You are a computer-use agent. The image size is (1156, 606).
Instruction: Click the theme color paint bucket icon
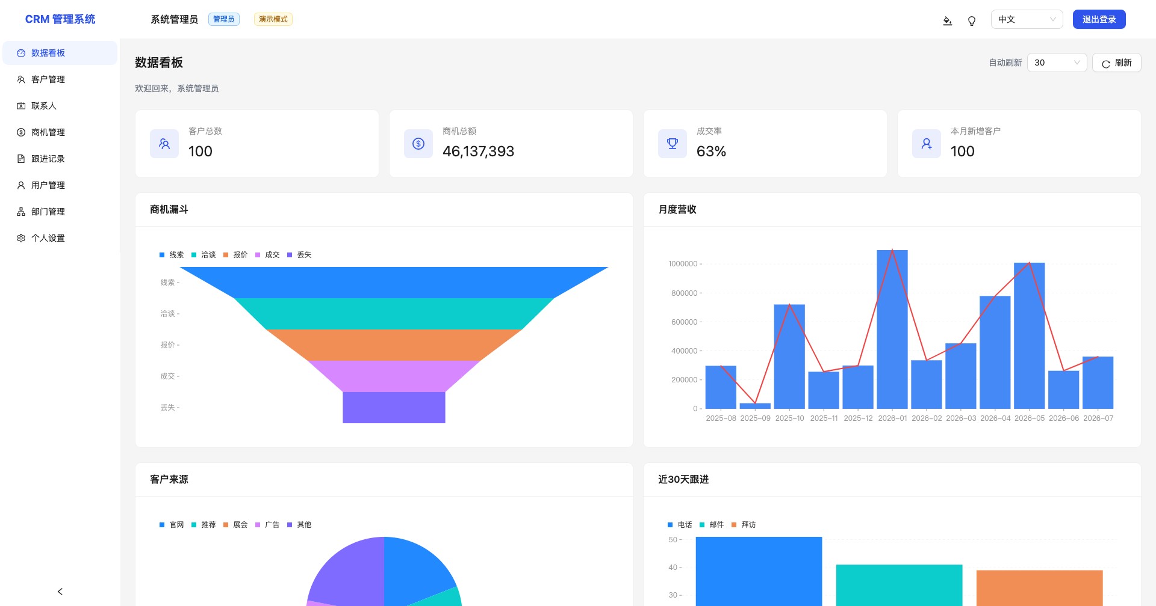[947, 20]
